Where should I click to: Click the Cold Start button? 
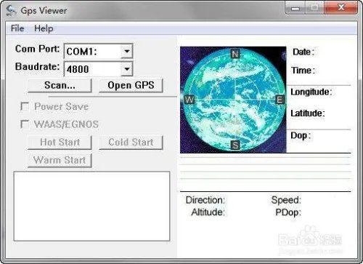131,143
